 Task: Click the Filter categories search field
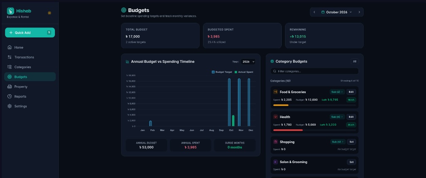pos(315,71)
